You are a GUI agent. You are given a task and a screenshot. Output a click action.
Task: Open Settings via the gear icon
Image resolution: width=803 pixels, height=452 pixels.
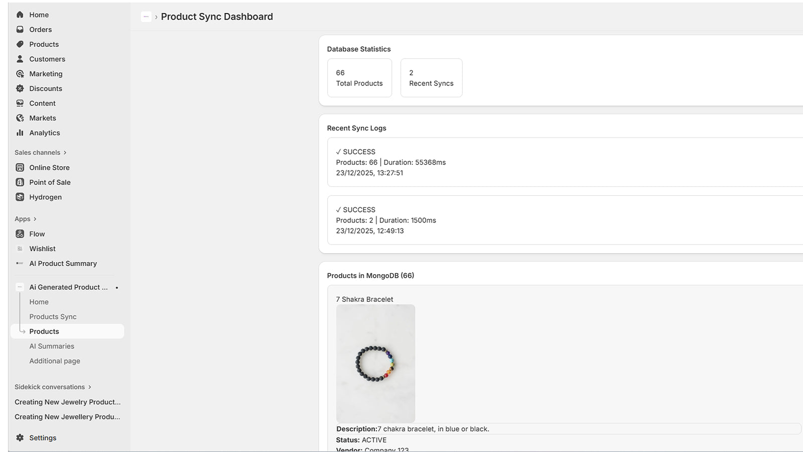(x=20, y=437)
